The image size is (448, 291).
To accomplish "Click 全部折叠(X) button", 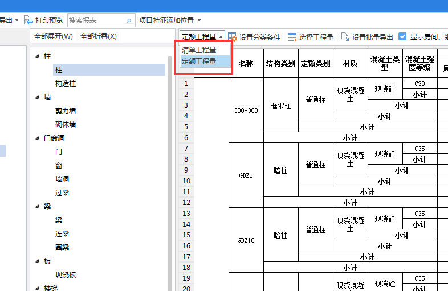I will tap(99, 36).
